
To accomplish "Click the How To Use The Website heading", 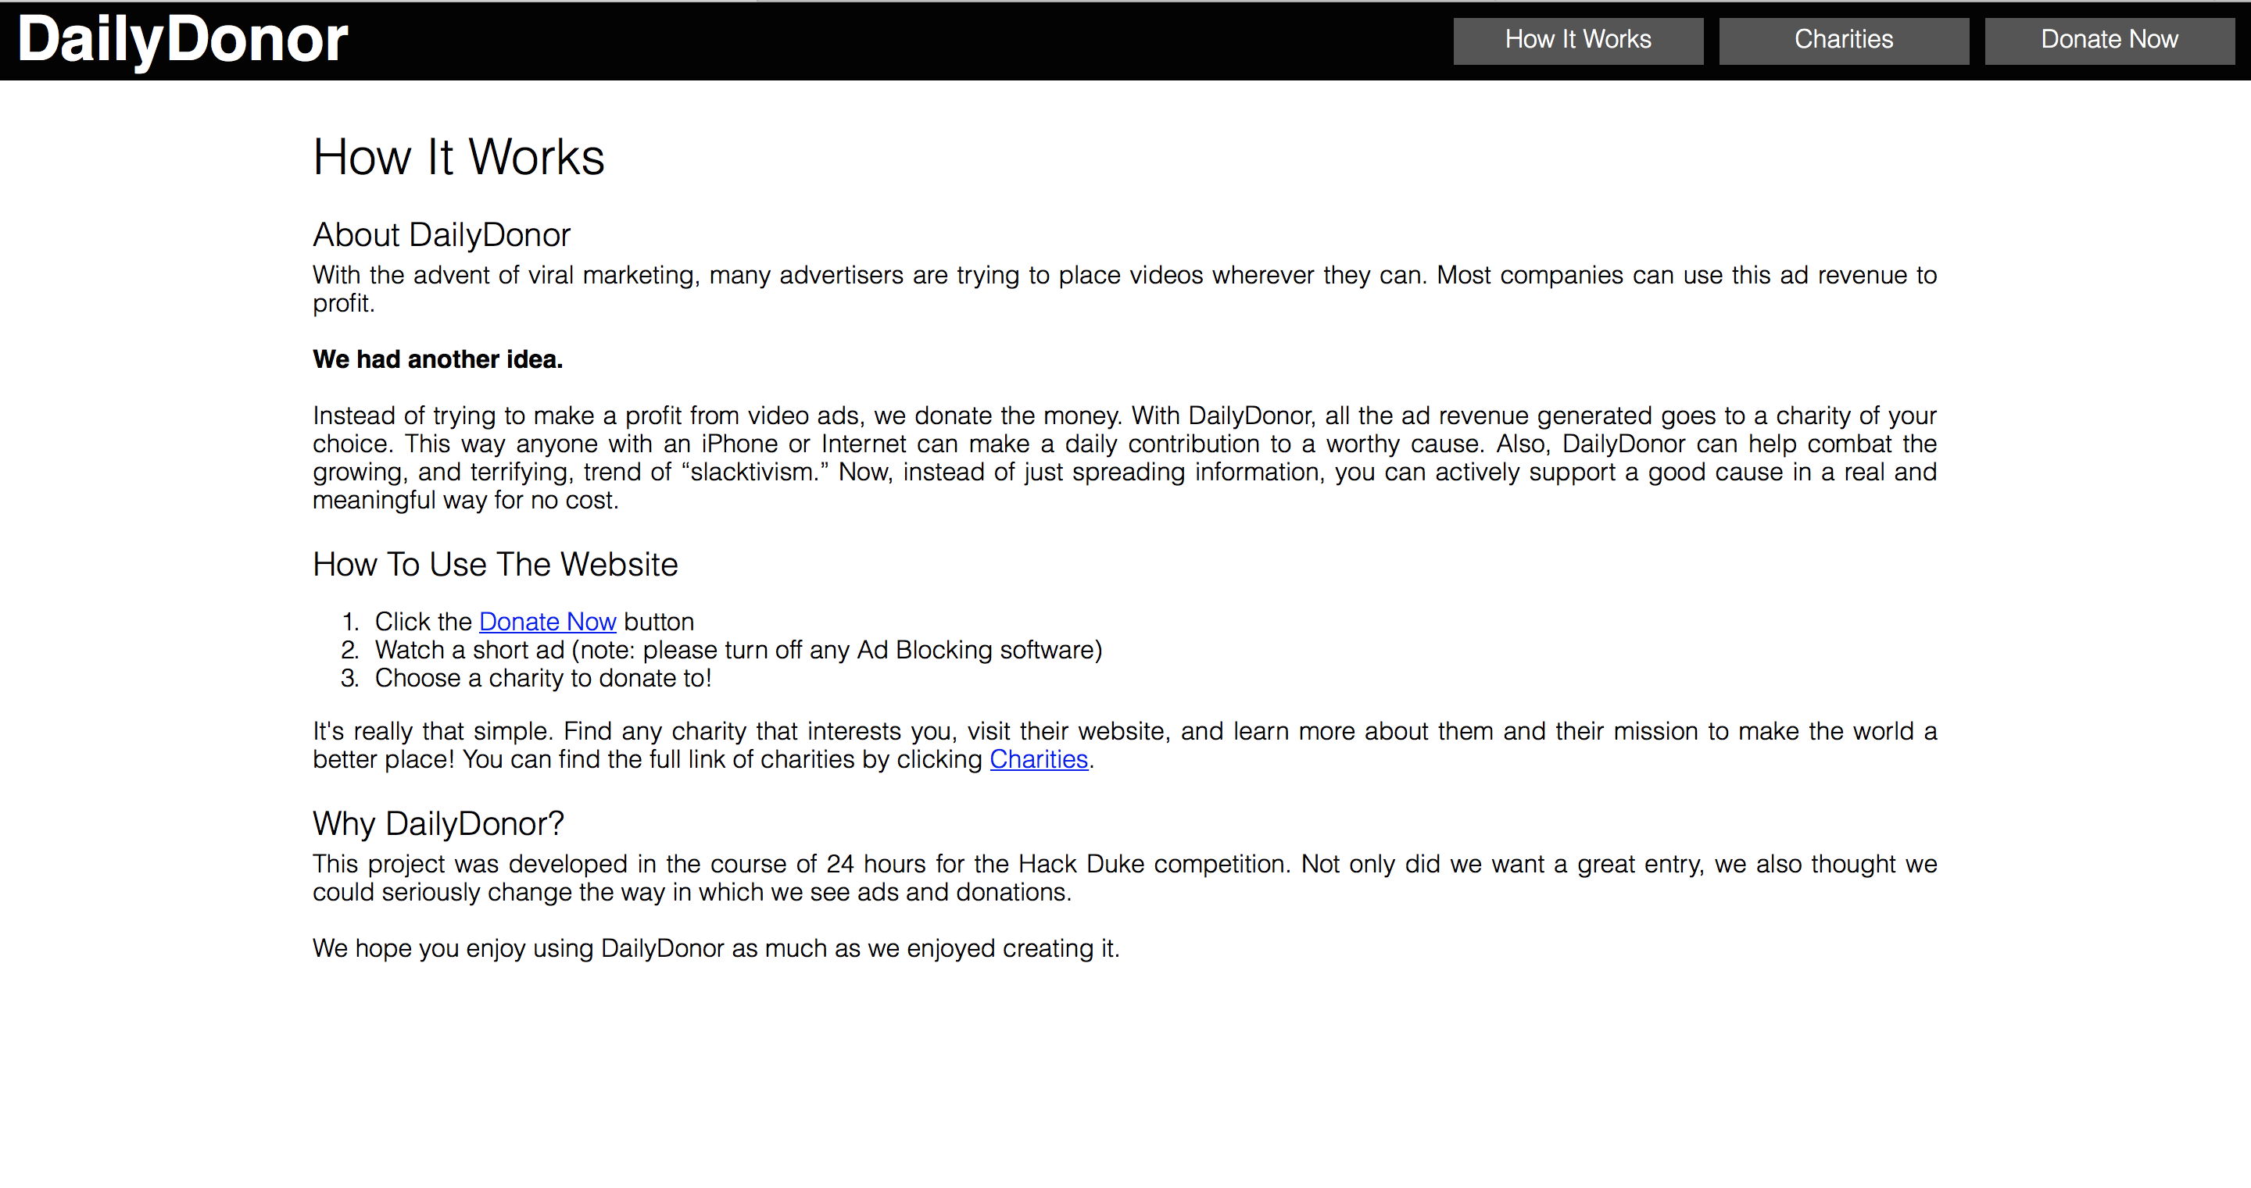I will (495, 564).
